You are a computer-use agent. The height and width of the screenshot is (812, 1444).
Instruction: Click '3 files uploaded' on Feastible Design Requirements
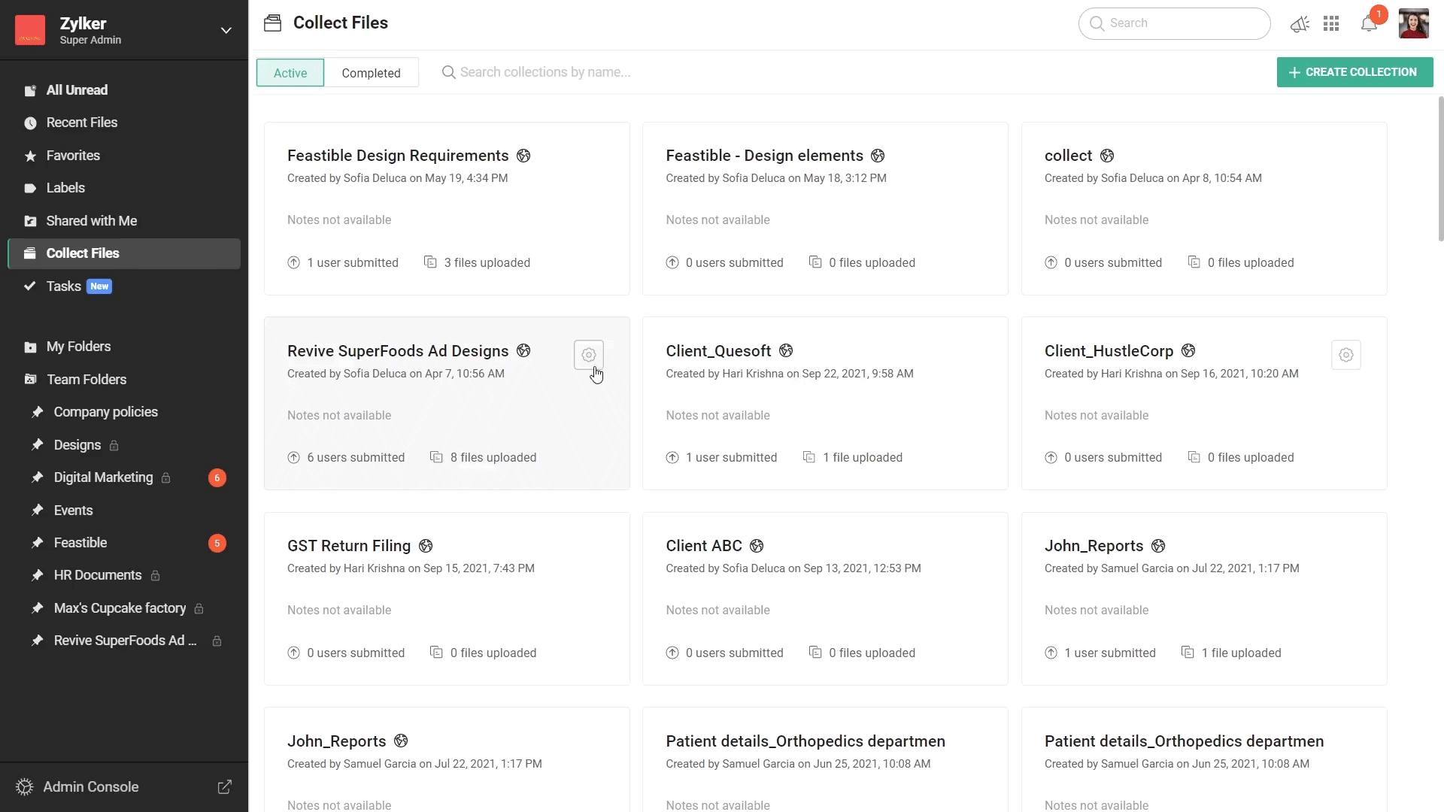click(487, 262)
